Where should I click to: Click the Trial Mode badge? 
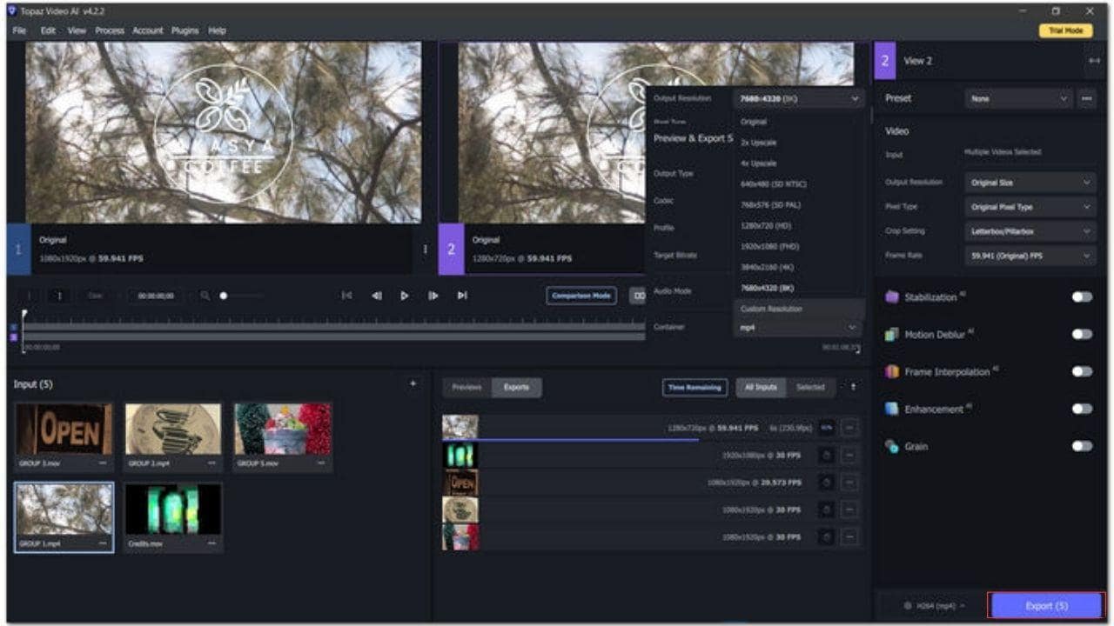(1066, 30)
